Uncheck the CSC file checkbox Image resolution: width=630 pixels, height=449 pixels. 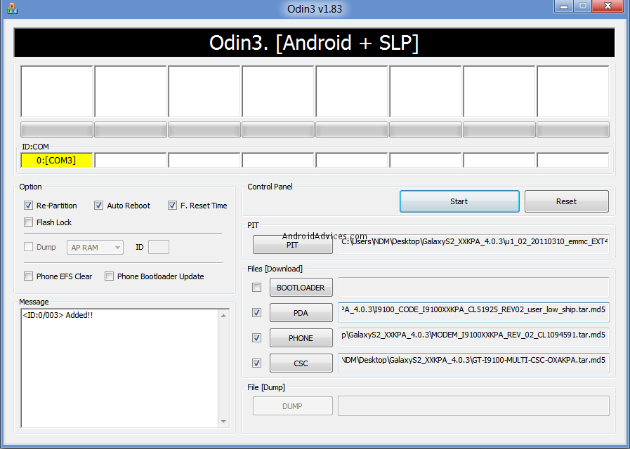tap(256, 363)
